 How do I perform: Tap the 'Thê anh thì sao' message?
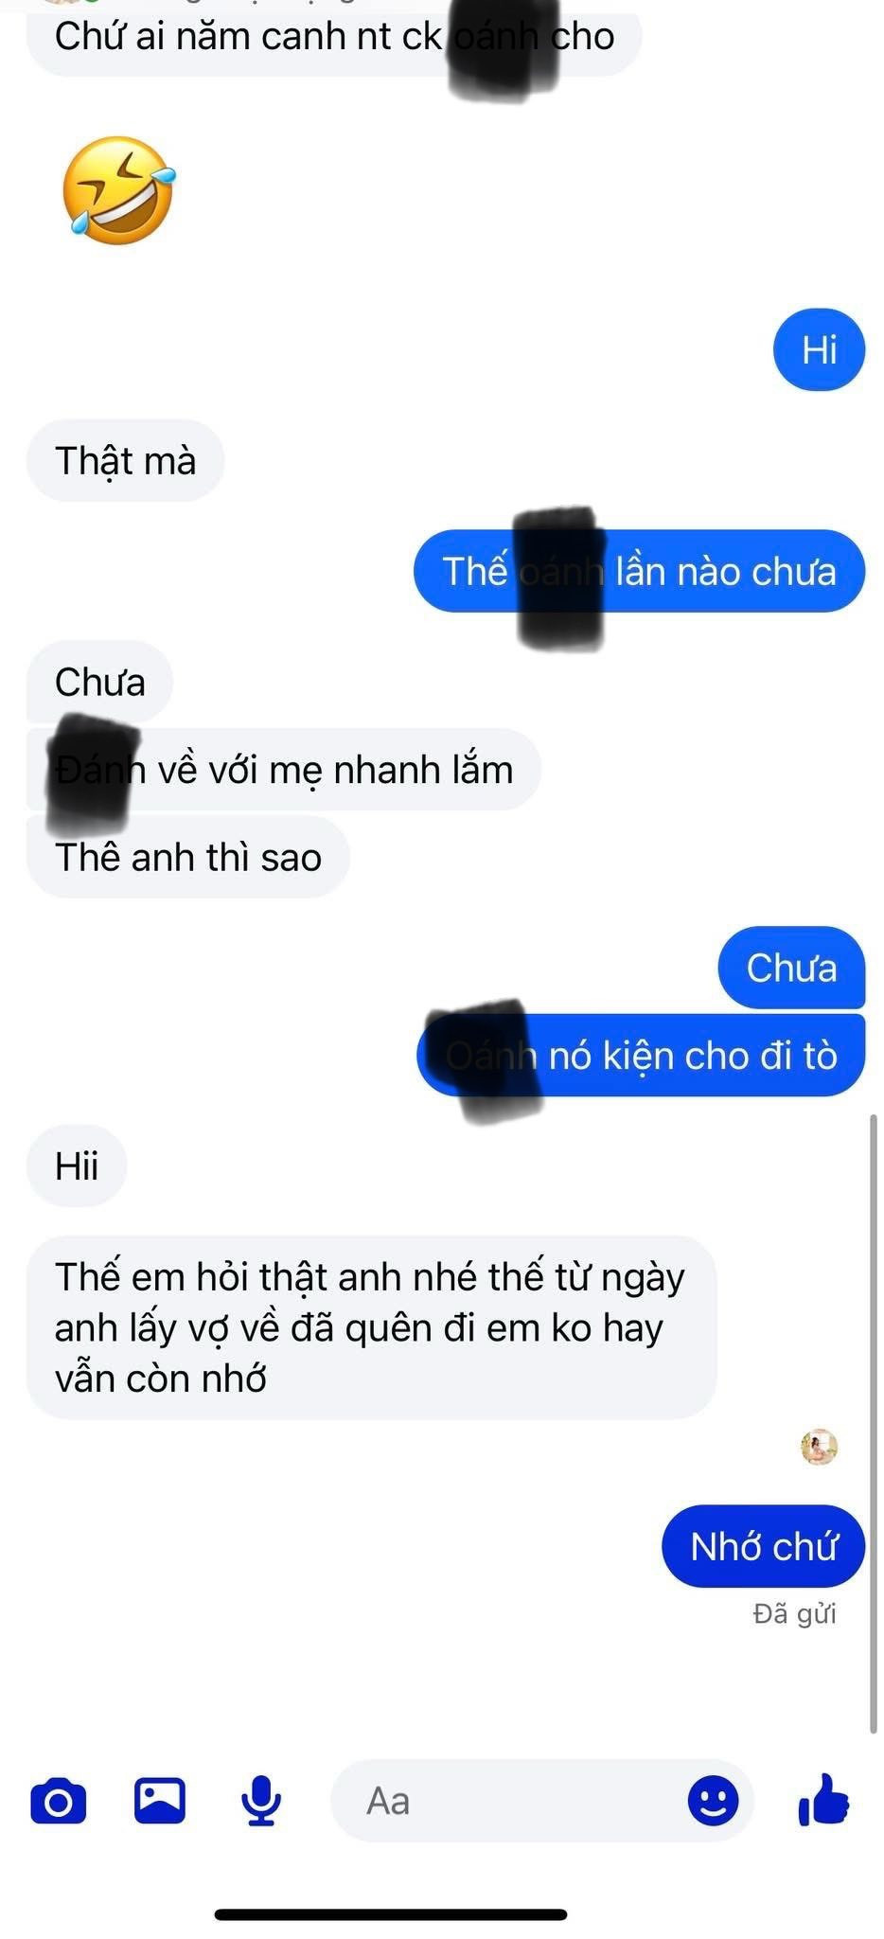coord(188,857)
